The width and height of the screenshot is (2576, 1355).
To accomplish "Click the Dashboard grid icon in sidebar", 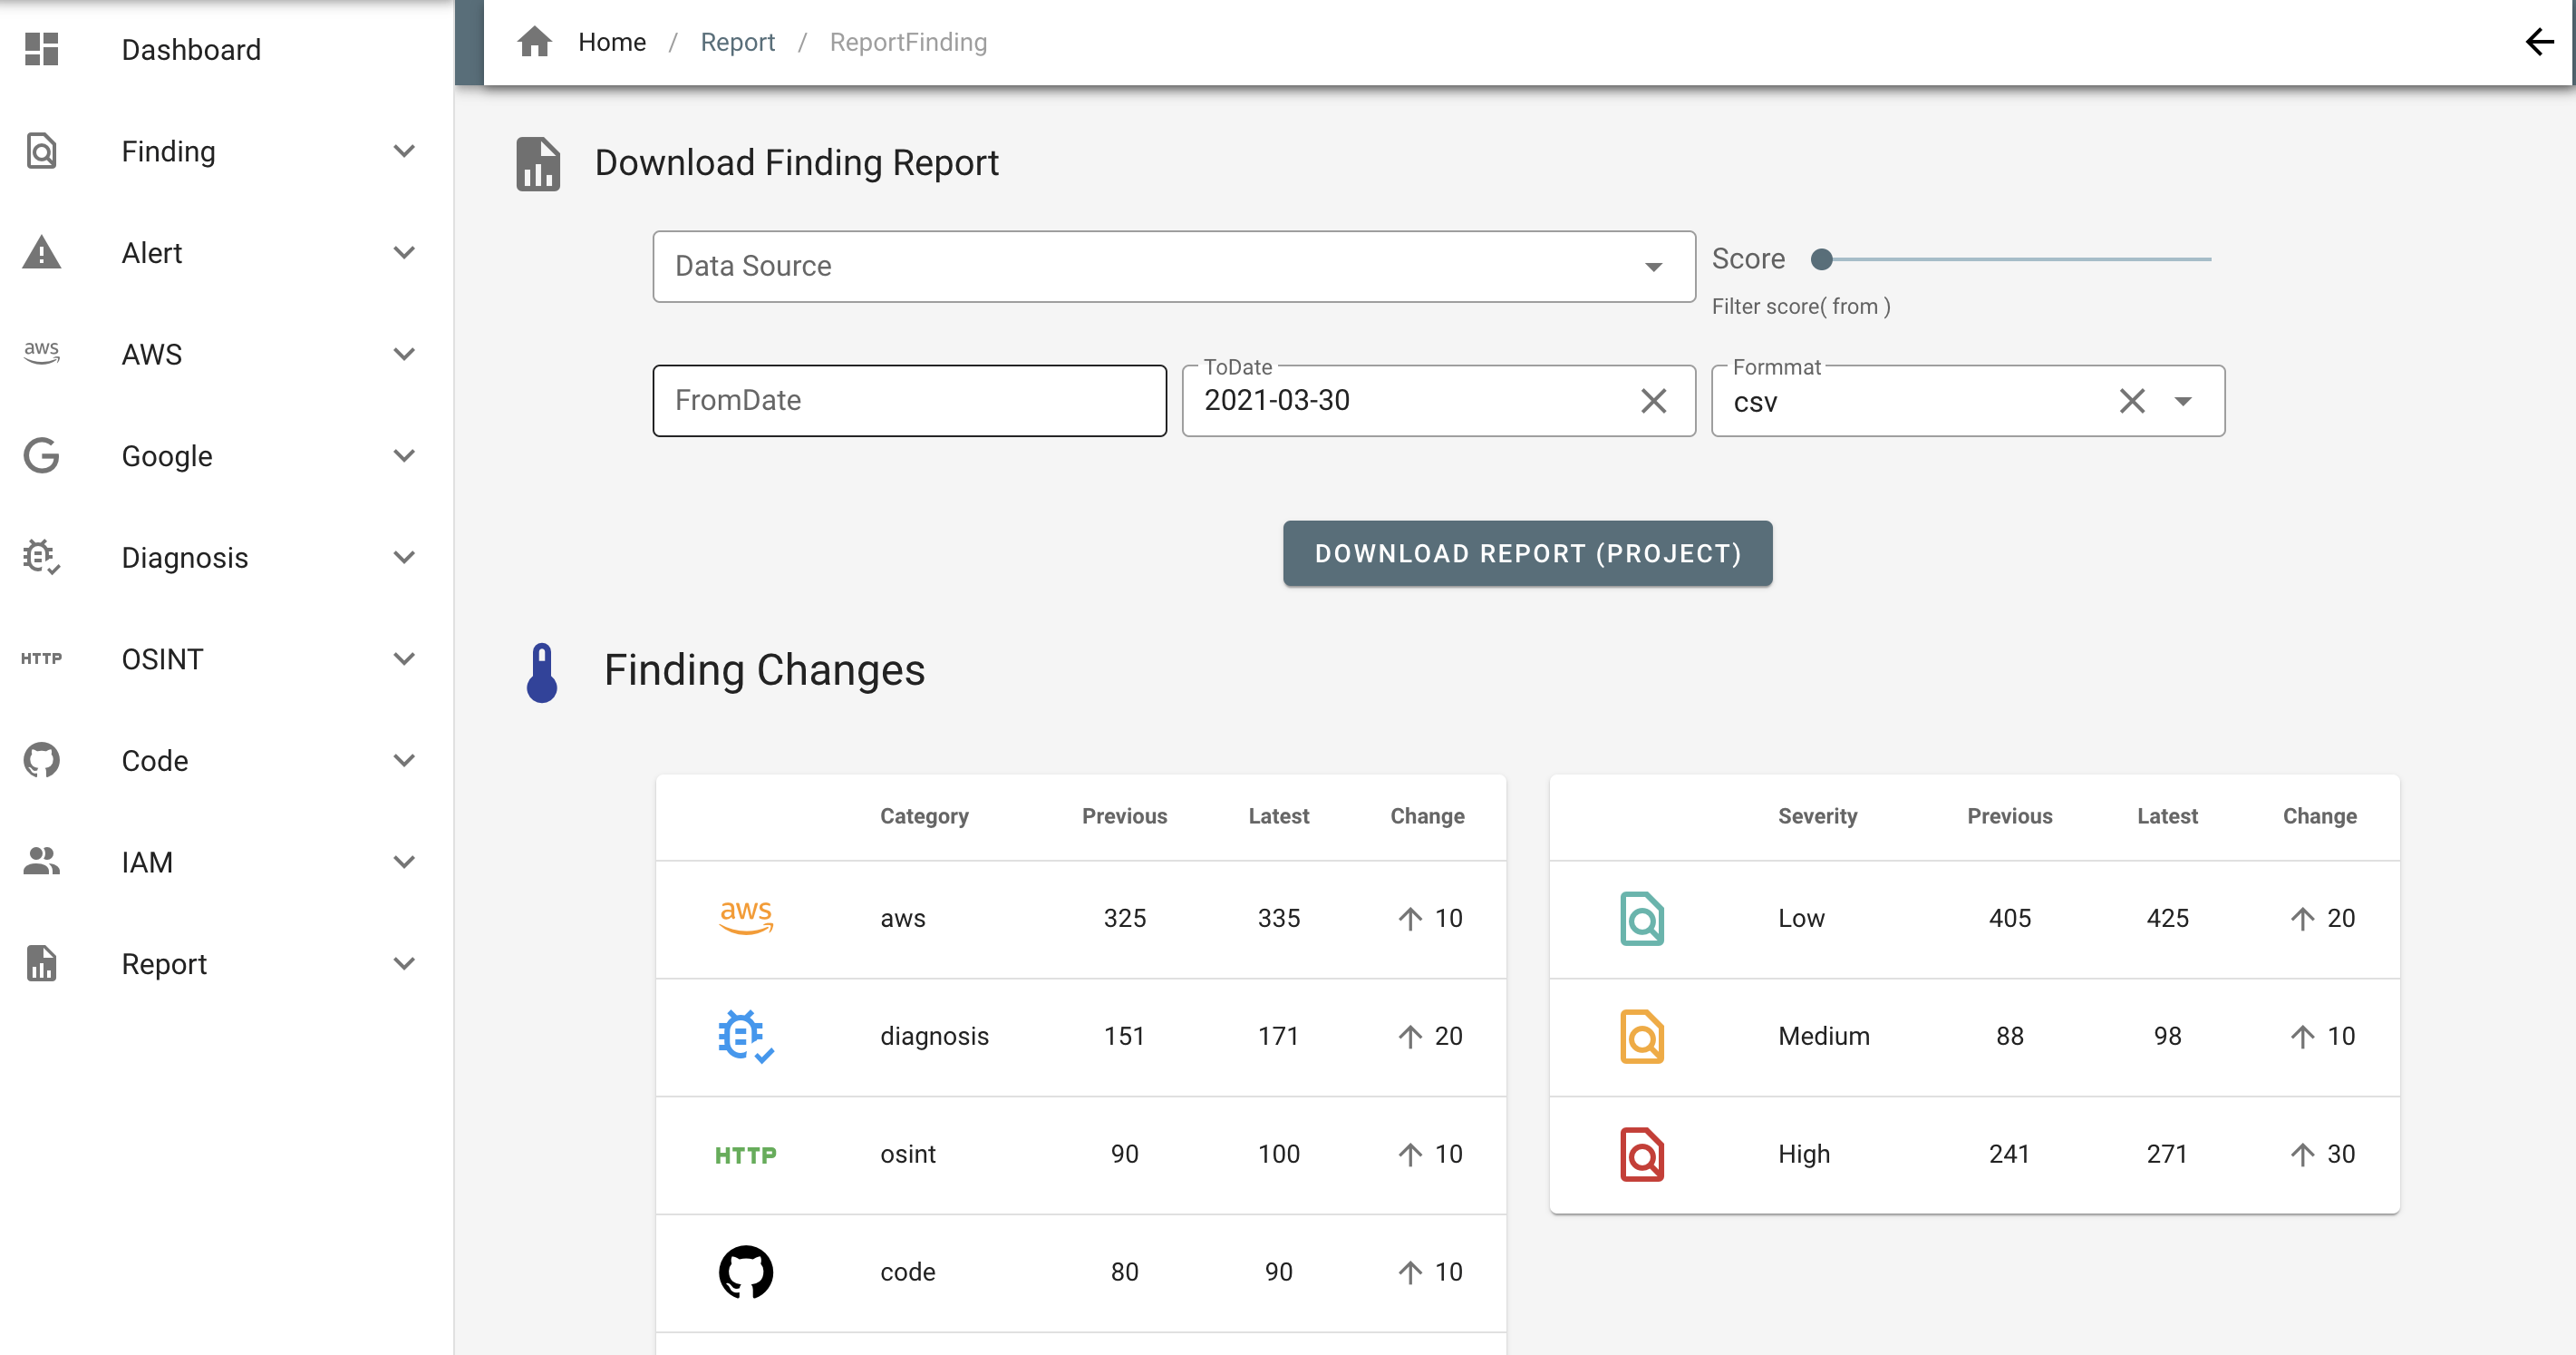I will click(x=41, y=49).
